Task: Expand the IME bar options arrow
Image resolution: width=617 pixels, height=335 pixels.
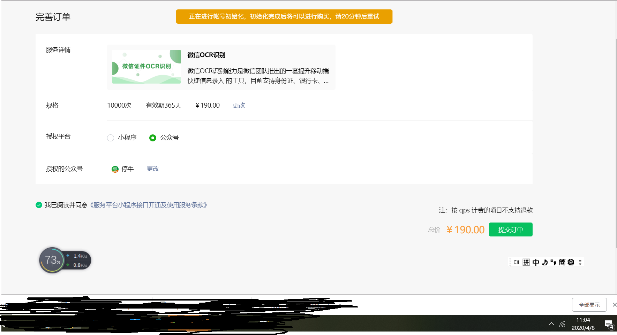Action: coord(580,262)
